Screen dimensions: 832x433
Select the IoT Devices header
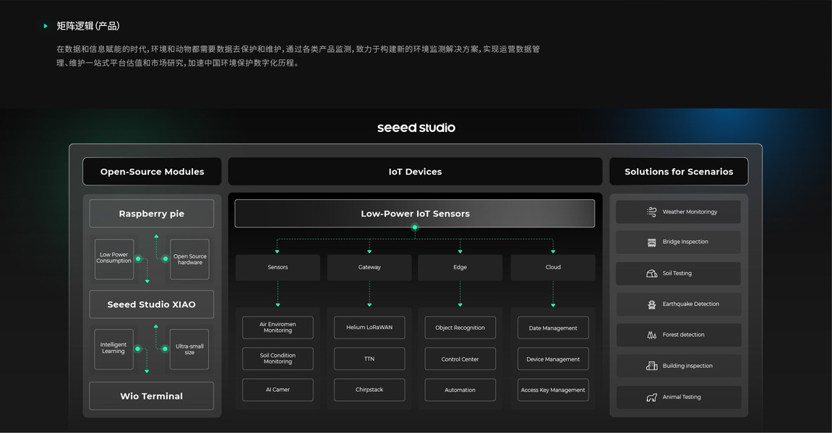(x=415, y=171)
